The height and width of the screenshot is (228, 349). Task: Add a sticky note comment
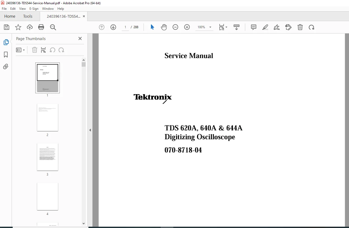point(254,27)
